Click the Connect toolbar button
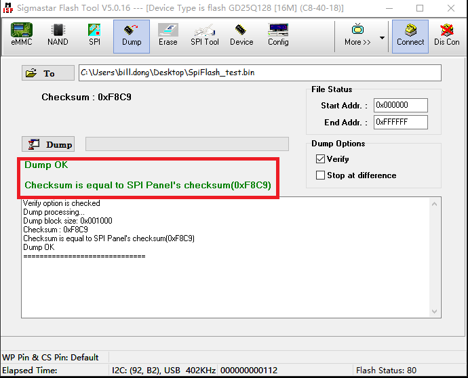This screenshot has width=468, height=378. click(x=410, y=35)
